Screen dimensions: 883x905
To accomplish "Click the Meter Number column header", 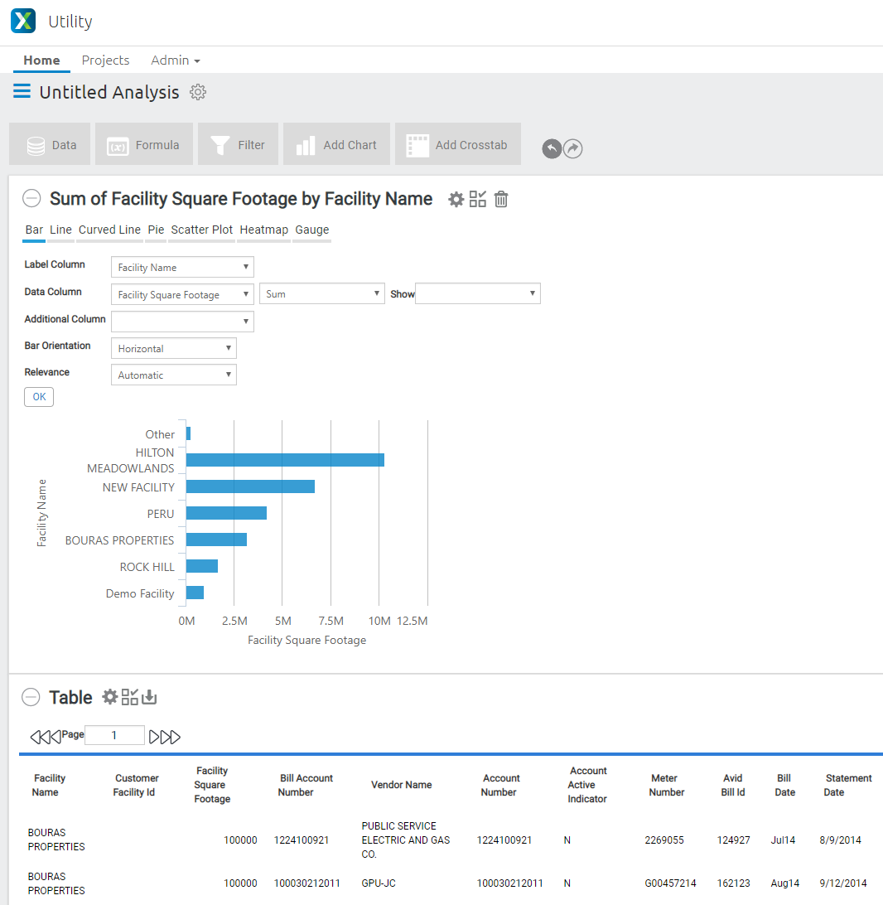I will point(666,785).
